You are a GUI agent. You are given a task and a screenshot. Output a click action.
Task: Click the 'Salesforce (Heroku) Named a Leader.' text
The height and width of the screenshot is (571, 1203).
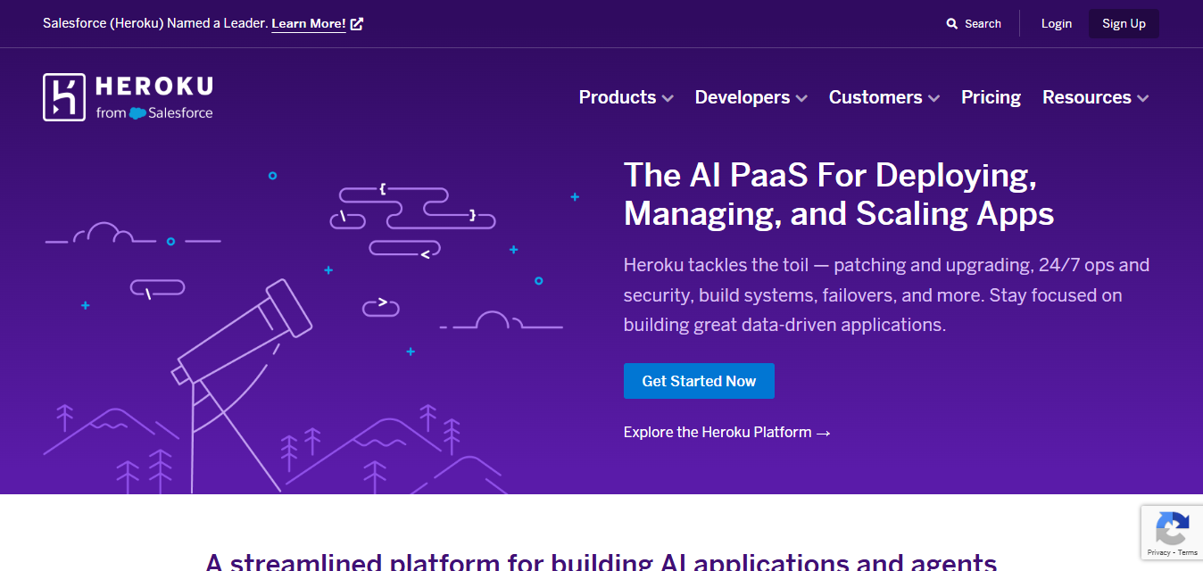(x=155, y=24)
